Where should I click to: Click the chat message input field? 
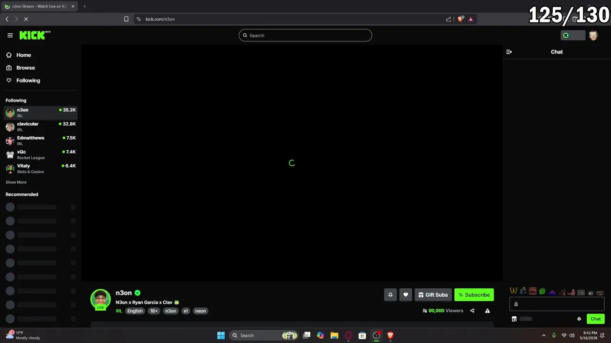[x=557, y=304]
